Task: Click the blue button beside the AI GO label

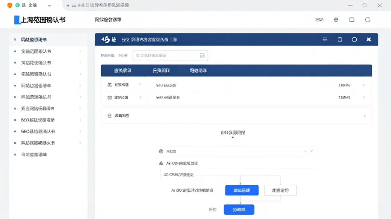Action: (242, 190)
